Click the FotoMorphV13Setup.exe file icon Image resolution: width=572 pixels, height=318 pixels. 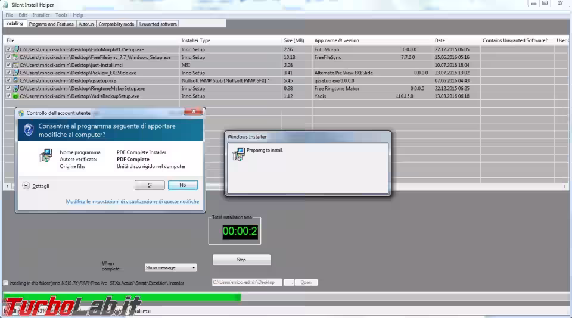tap(15, 49)
